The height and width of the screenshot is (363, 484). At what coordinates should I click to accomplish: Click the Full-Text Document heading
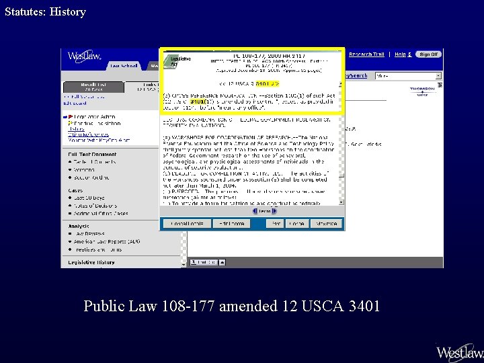(92, 154)
